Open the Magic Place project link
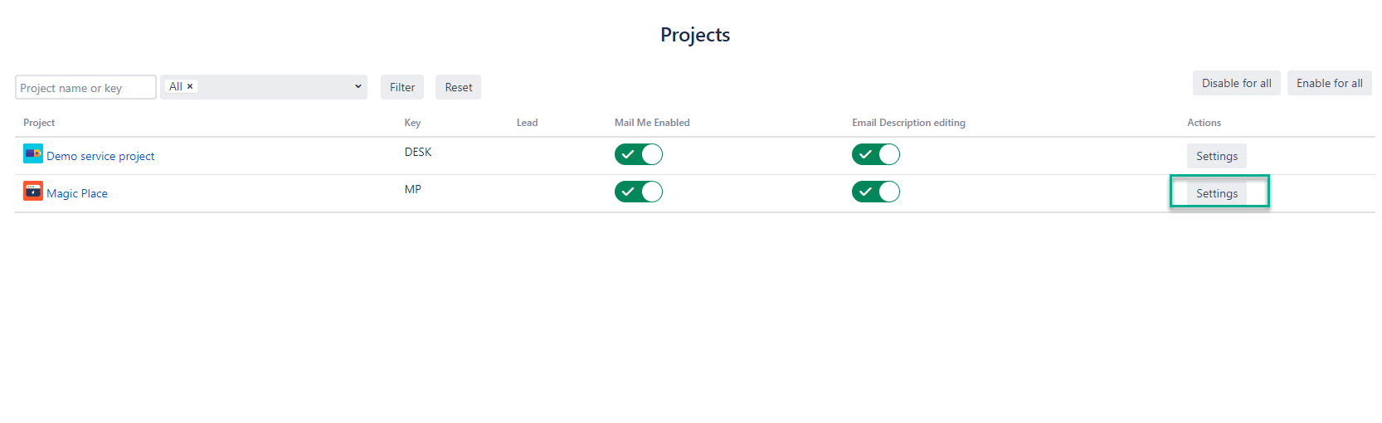 click(x=77, y=193)
